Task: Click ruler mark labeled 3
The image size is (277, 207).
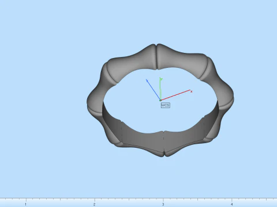Action: [x=163, y=204]
